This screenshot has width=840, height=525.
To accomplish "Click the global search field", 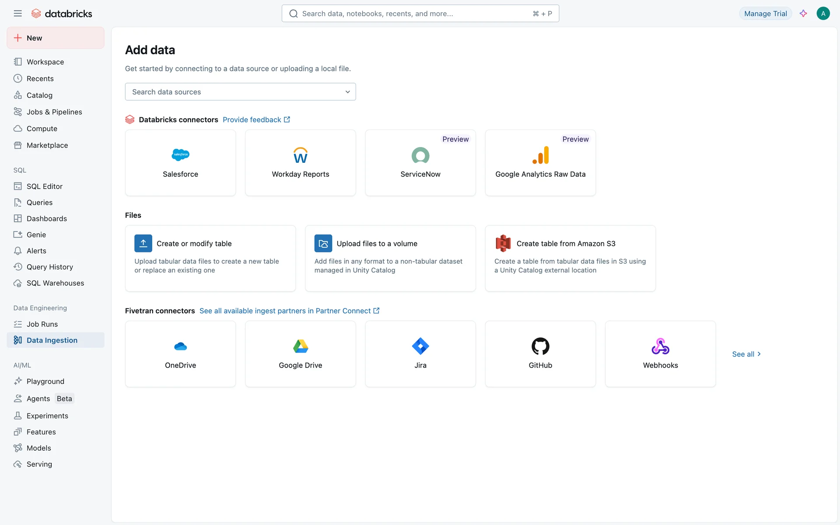I will coord(420,14).
